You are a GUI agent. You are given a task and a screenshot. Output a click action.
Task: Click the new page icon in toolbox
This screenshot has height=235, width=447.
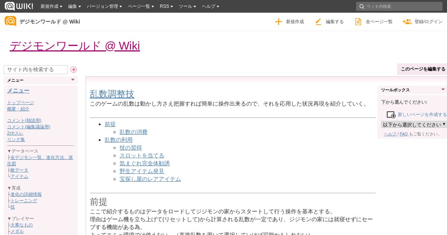point(391,115)
